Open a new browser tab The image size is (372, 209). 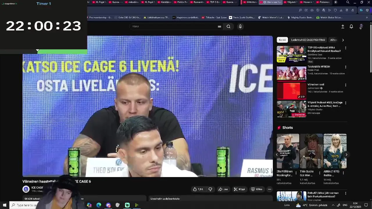[x=336, y=2]
